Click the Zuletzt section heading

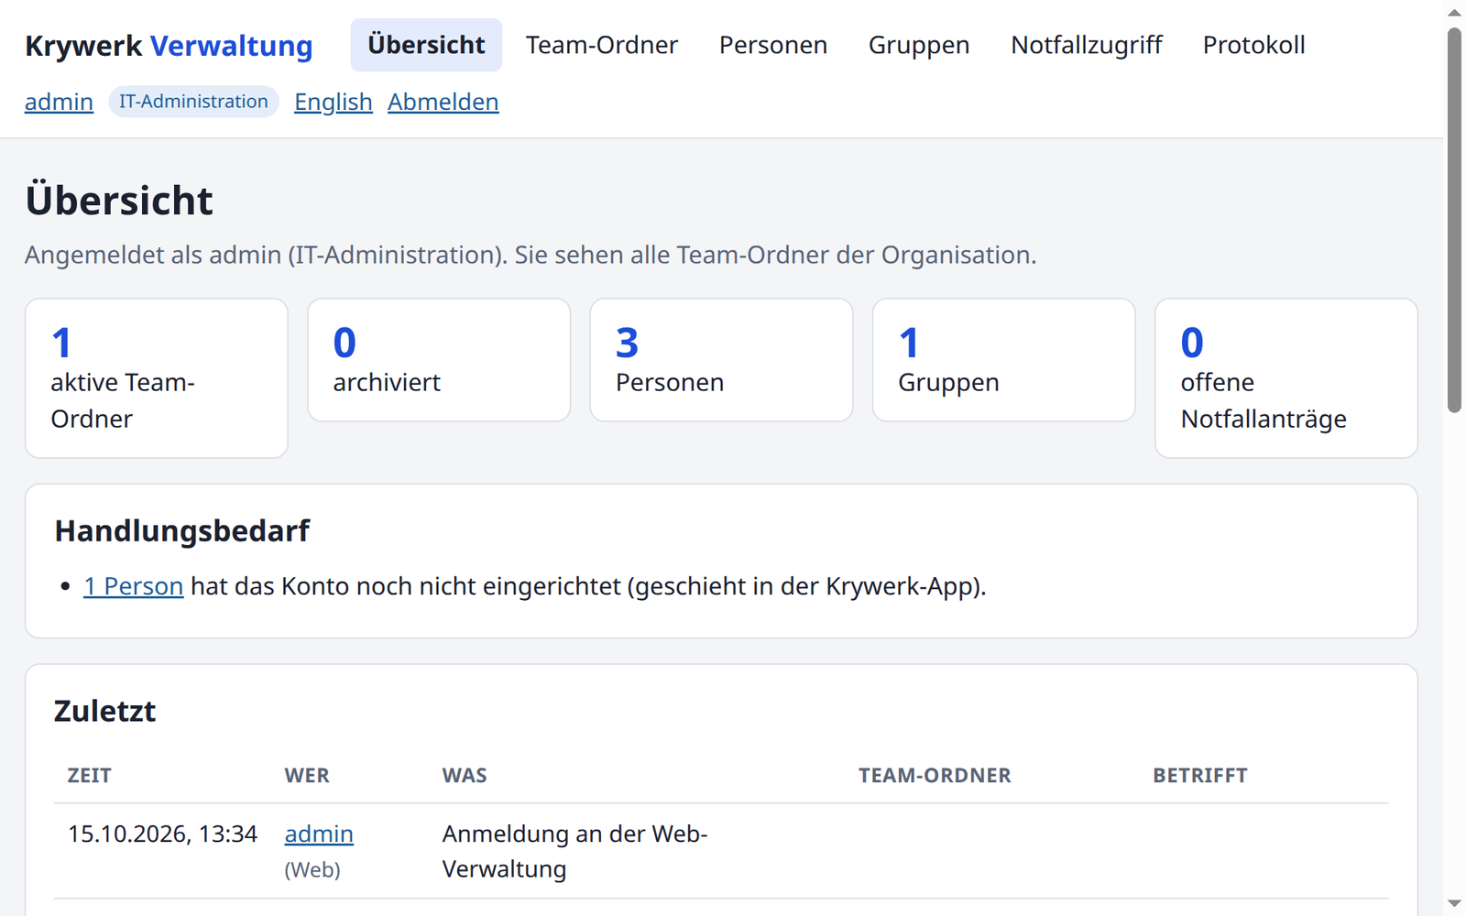(x=105, y=712)
